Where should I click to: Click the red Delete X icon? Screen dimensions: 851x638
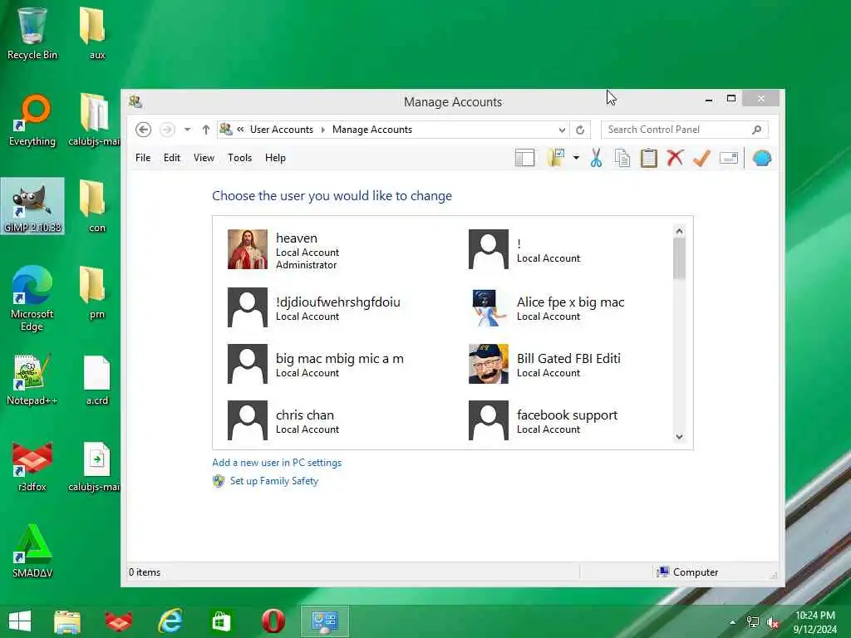[675, 158]
